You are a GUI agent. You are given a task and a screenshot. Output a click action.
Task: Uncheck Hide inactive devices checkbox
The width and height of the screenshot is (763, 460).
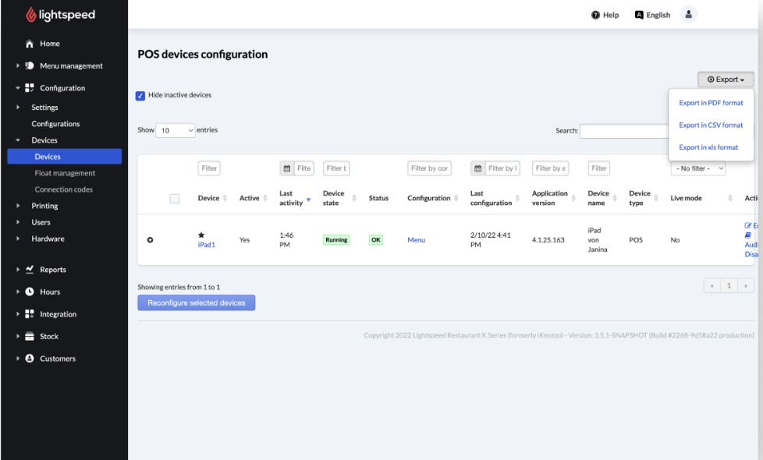click(140, 95)
